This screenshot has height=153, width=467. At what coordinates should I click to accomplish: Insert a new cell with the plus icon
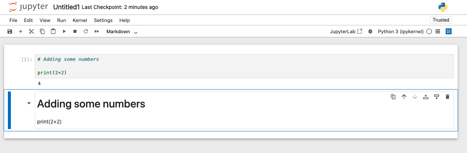coord(21,32)
